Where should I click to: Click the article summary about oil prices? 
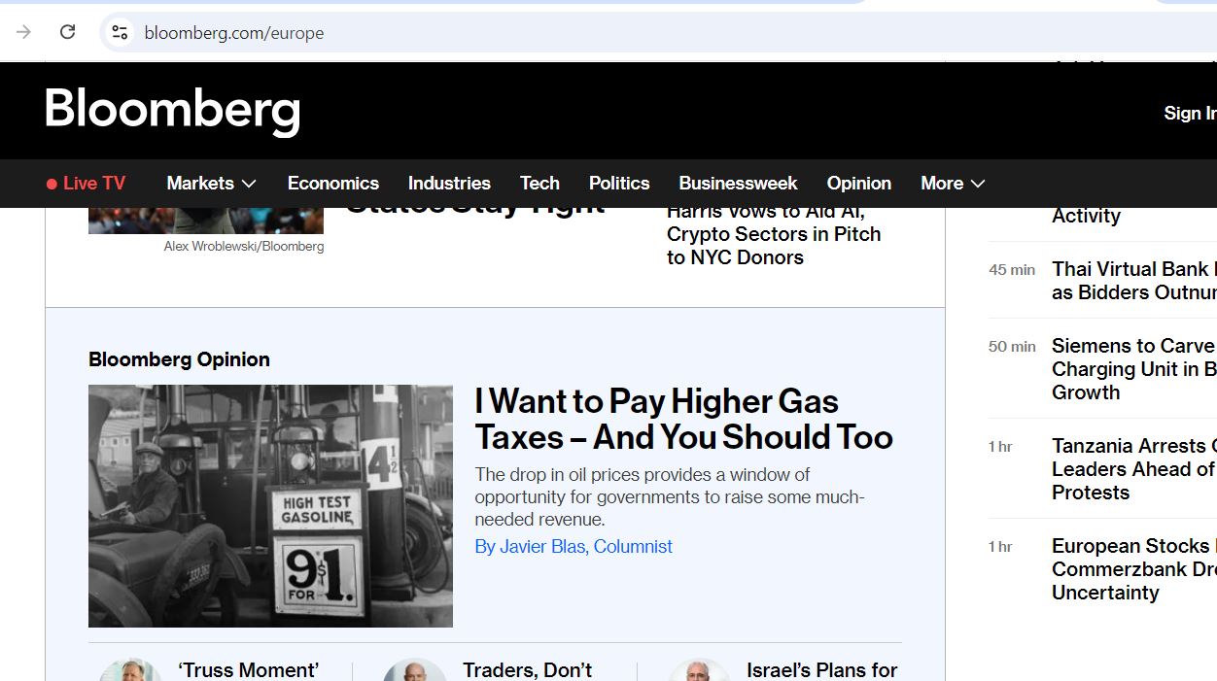pos(670,496)
